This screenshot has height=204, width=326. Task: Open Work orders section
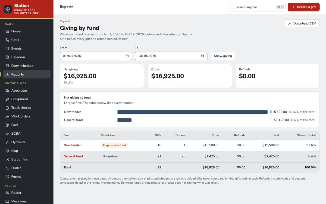27,116
